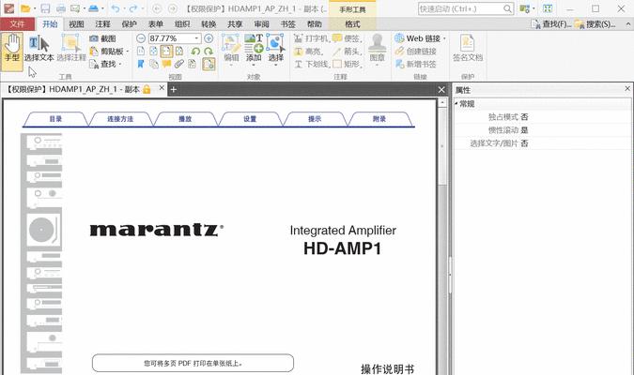
Task: Click the Add (添加) object tool
Action: (254, 49)
